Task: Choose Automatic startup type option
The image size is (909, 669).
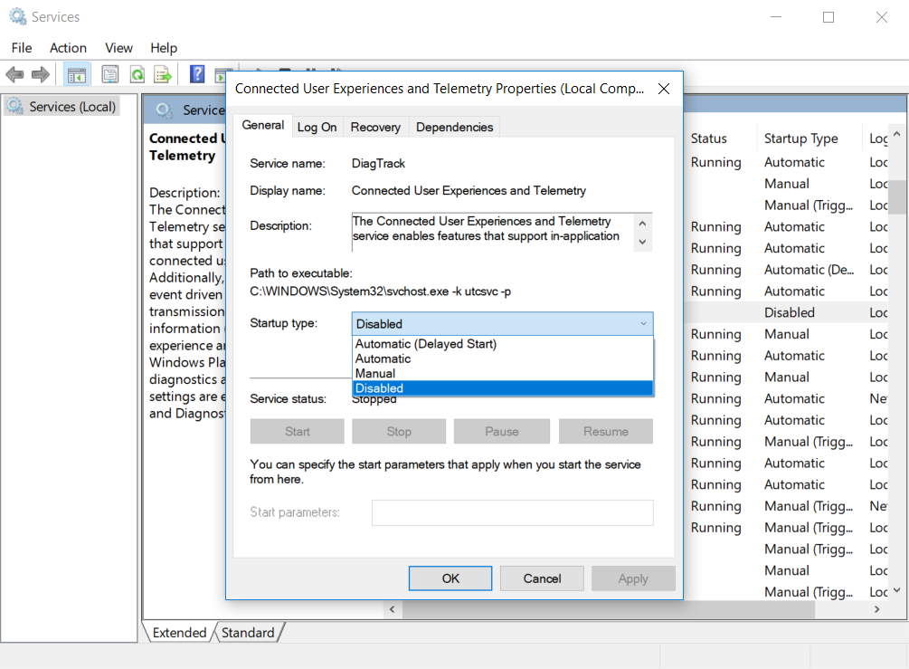Action: coord(502,358)
